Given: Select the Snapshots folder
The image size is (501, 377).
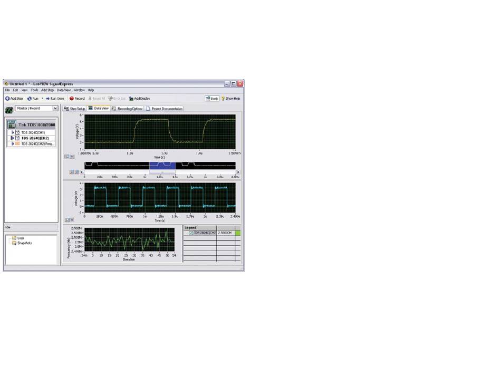Looking at the screenshot, I should click(x=22, y=243).
